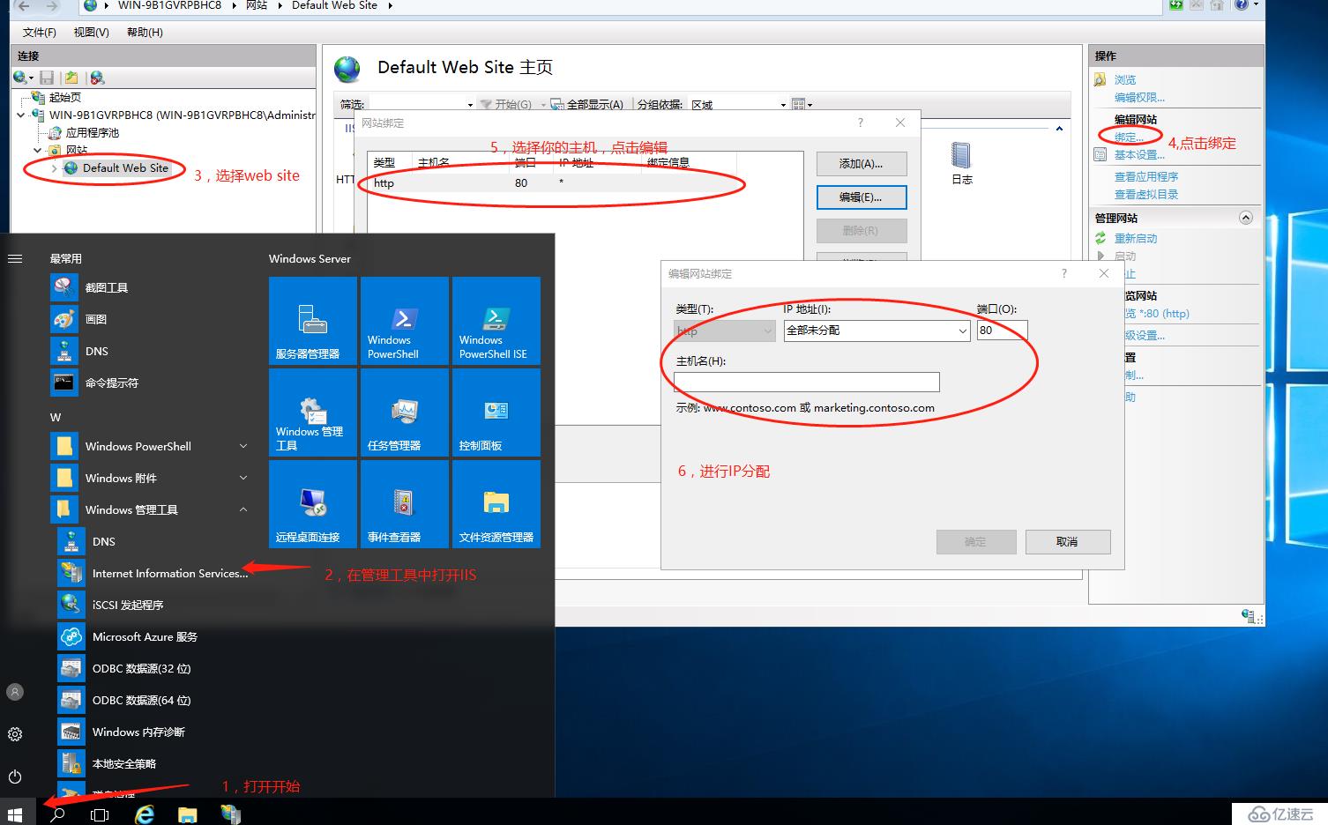Click the 查看应用程序 link

pyautogui.click(x=1145, y=176)
